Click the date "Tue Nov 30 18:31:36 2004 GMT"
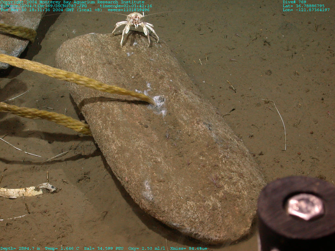Viewport: 335px width, 251px height. click(37, 10)
